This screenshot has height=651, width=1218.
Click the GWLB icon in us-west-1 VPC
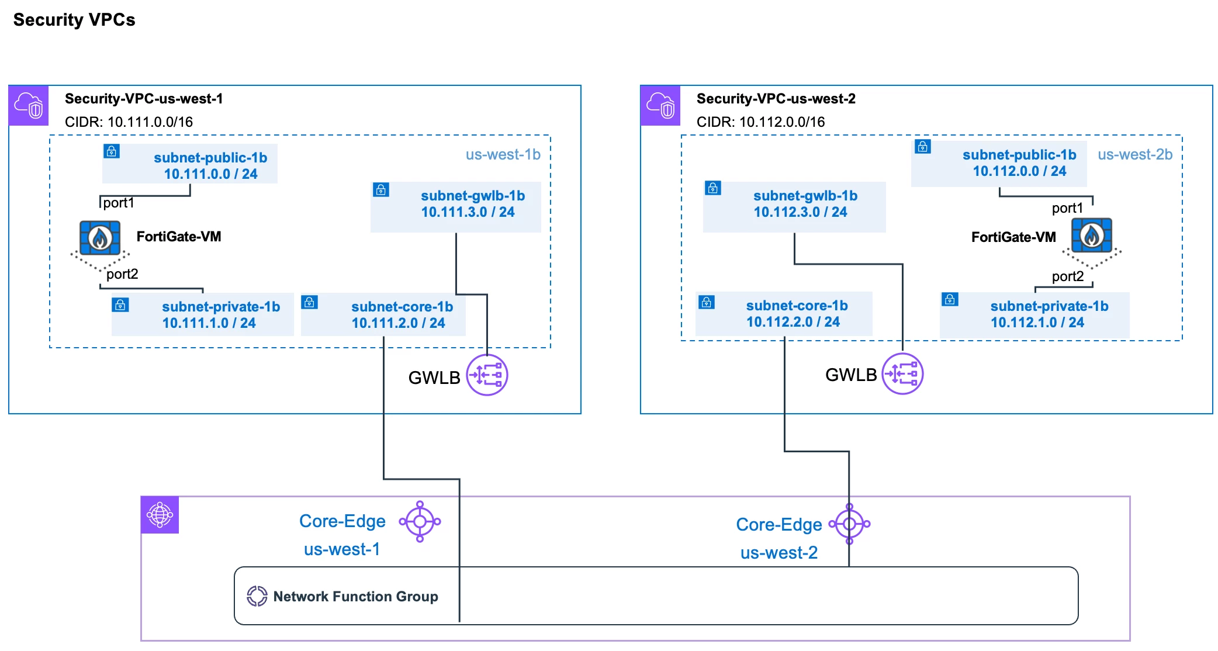click(487, 375)
